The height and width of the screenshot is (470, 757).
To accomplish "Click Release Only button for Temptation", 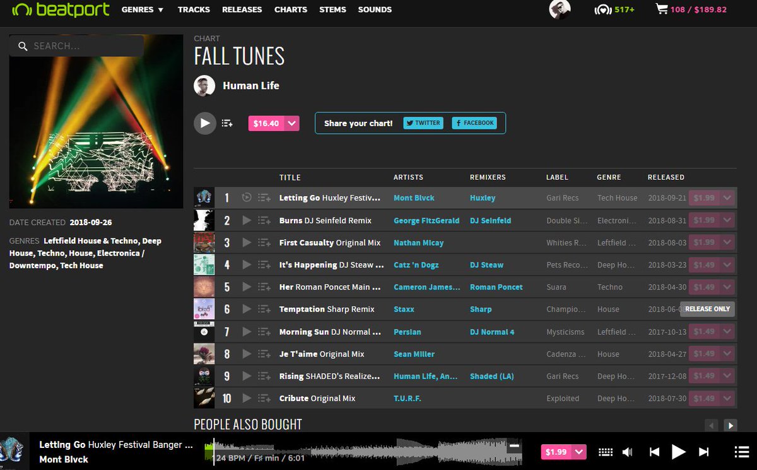I will coord(707,309).
